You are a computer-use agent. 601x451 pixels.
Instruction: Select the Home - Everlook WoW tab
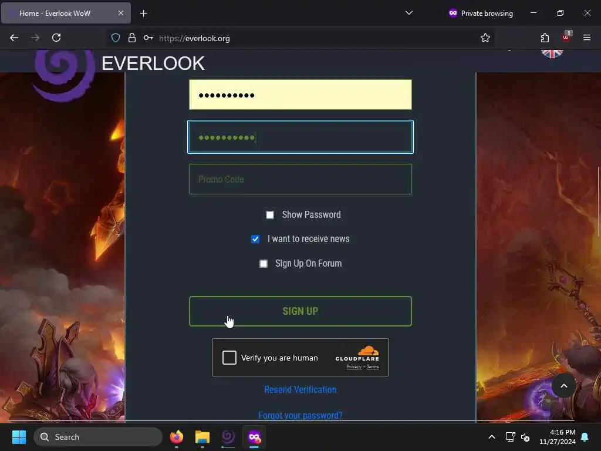point(66,14)
